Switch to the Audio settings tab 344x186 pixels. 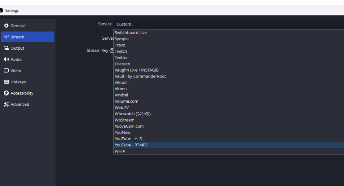point(28,59)
